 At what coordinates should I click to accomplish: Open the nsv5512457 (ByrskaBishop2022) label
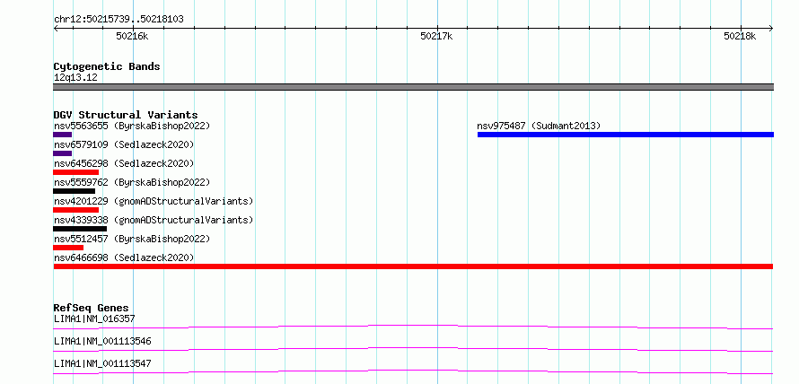132,239
